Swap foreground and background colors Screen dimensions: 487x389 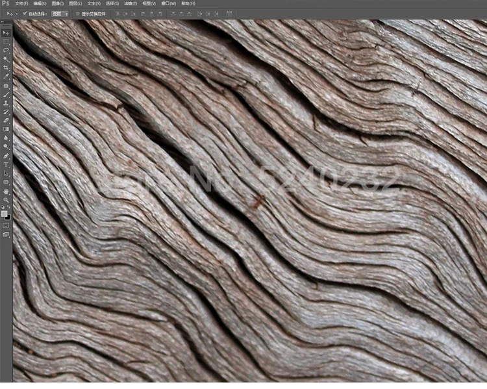[x=8, y=207]
